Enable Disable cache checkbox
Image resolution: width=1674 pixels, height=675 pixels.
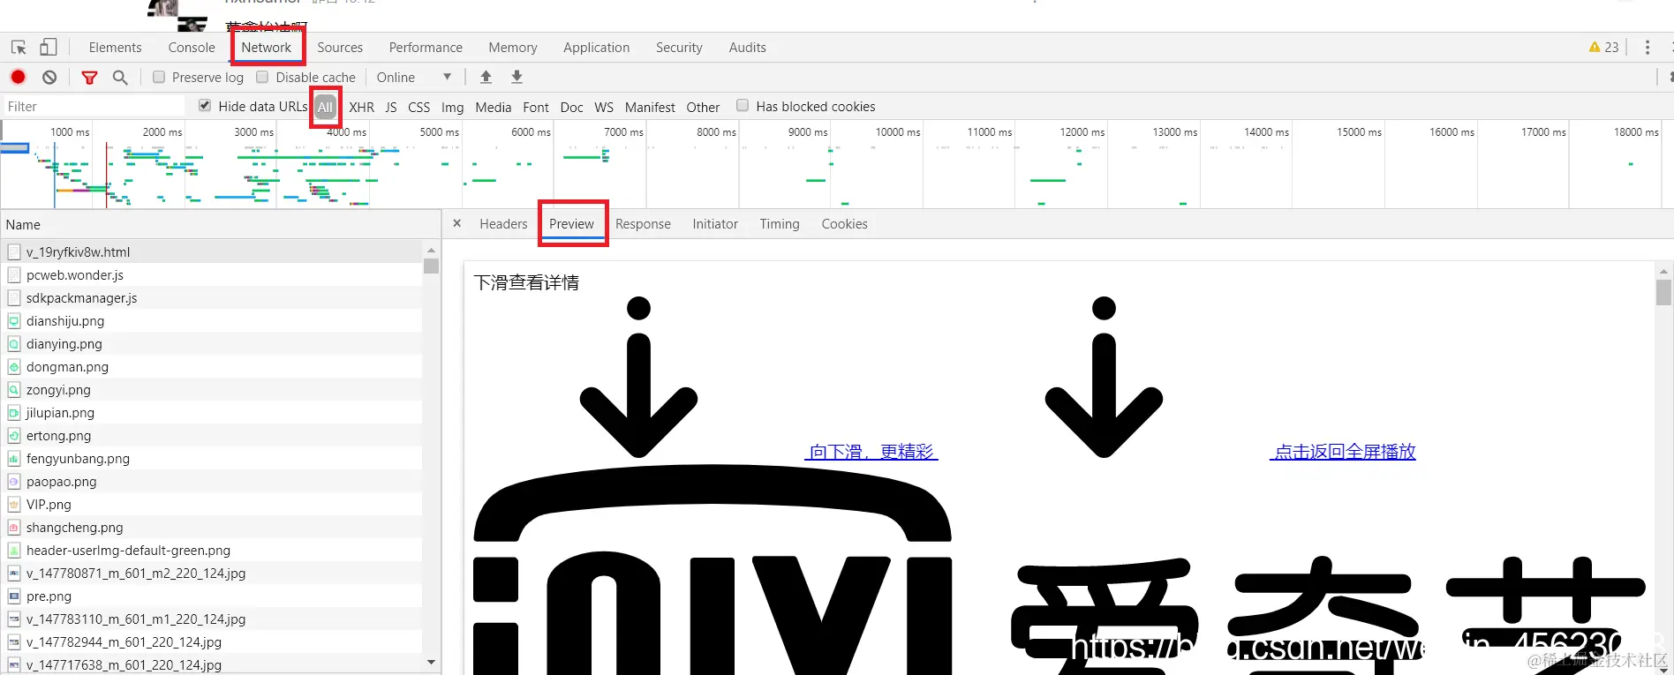point(262,77)
